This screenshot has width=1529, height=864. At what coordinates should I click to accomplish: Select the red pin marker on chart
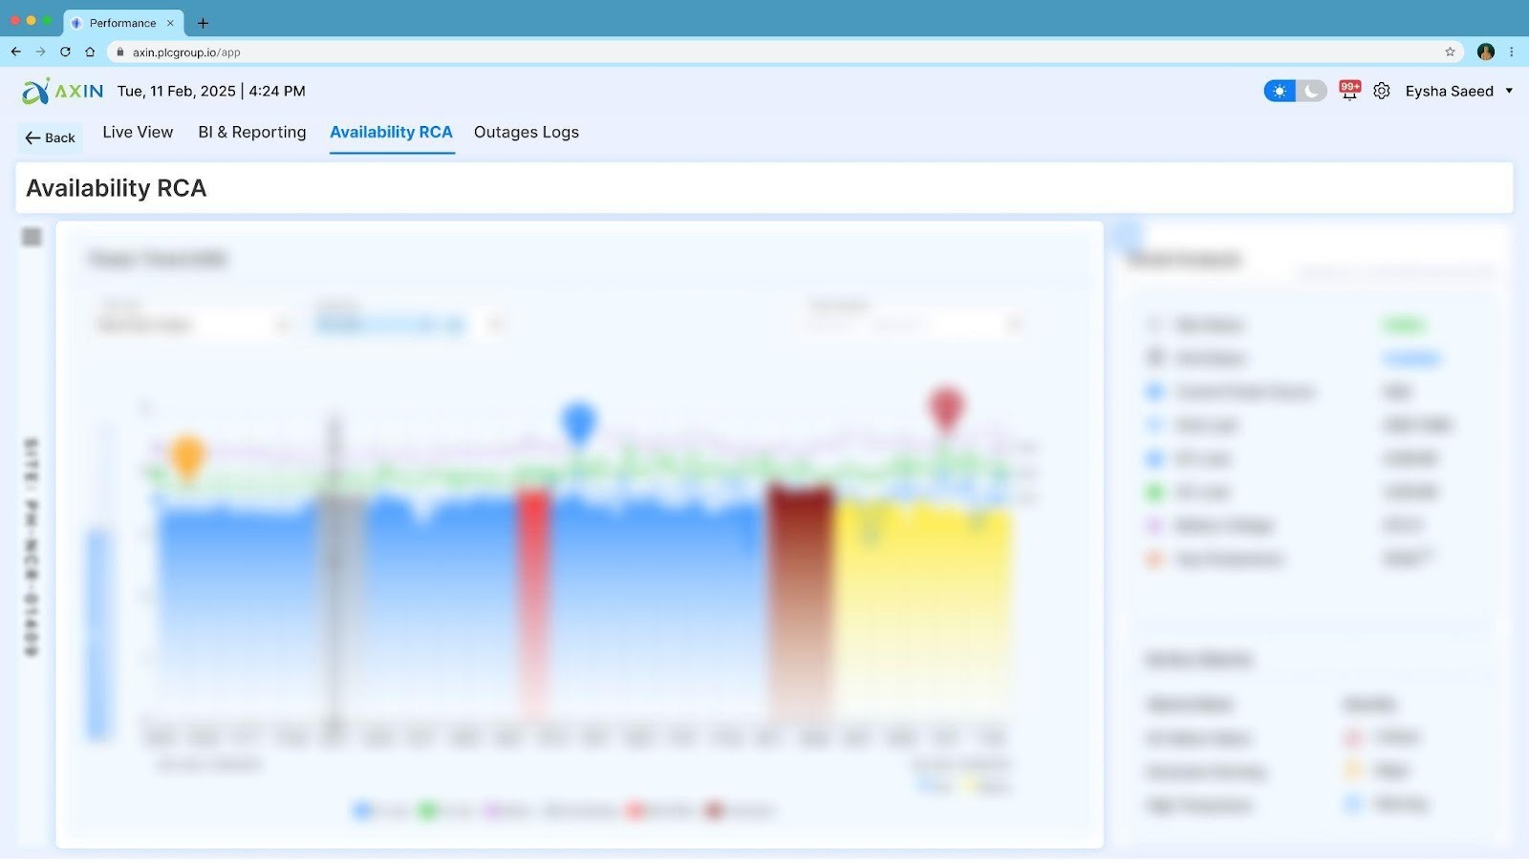point(945,409)
